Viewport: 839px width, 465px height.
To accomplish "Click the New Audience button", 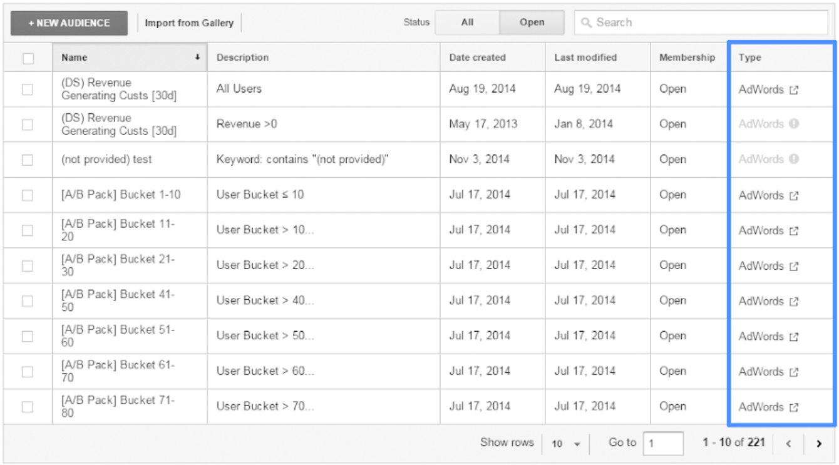I will tap(69, 23).
